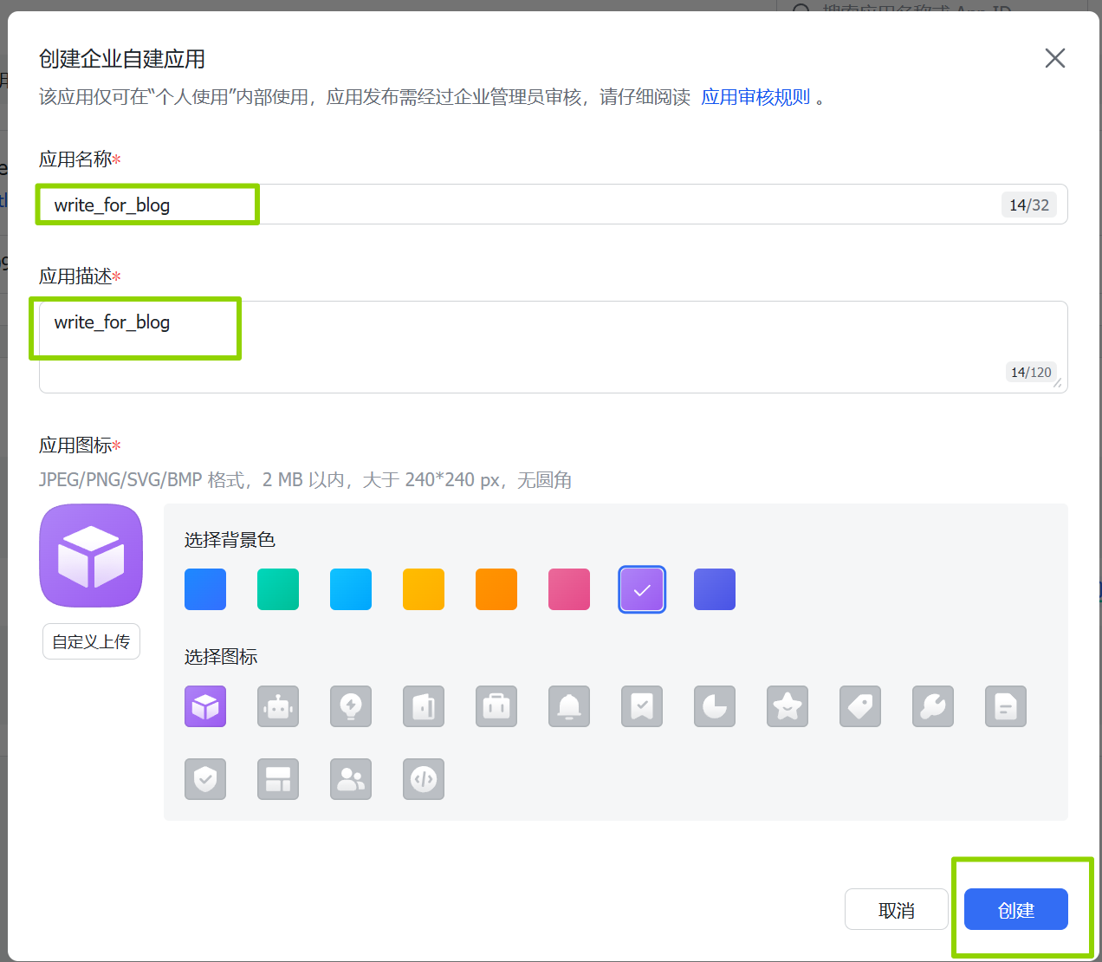
Task: Choose the star app icon
Action: (x=788, y=706)
